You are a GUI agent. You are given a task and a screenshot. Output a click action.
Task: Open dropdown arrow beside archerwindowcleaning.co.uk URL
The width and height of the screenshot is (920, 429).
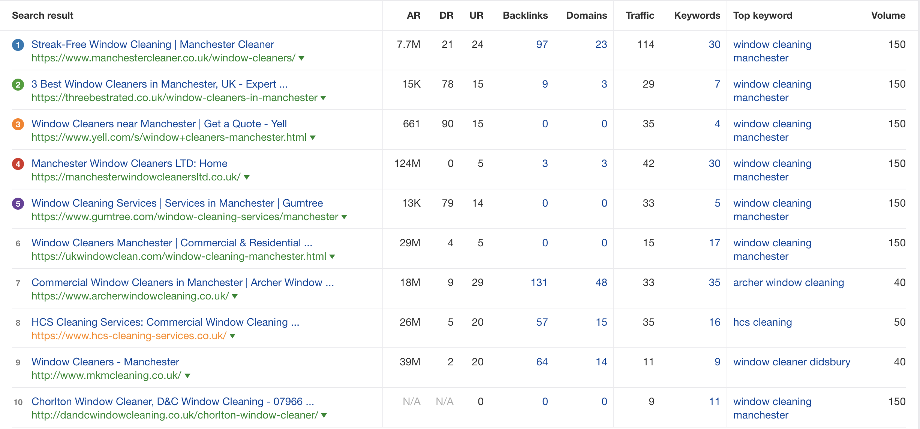[x=235, y=296]
